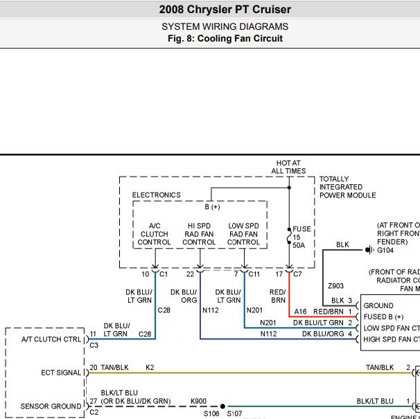Click the 'Z903' circuit label
This screenshot has width=420, height=419.
(335, 286)
